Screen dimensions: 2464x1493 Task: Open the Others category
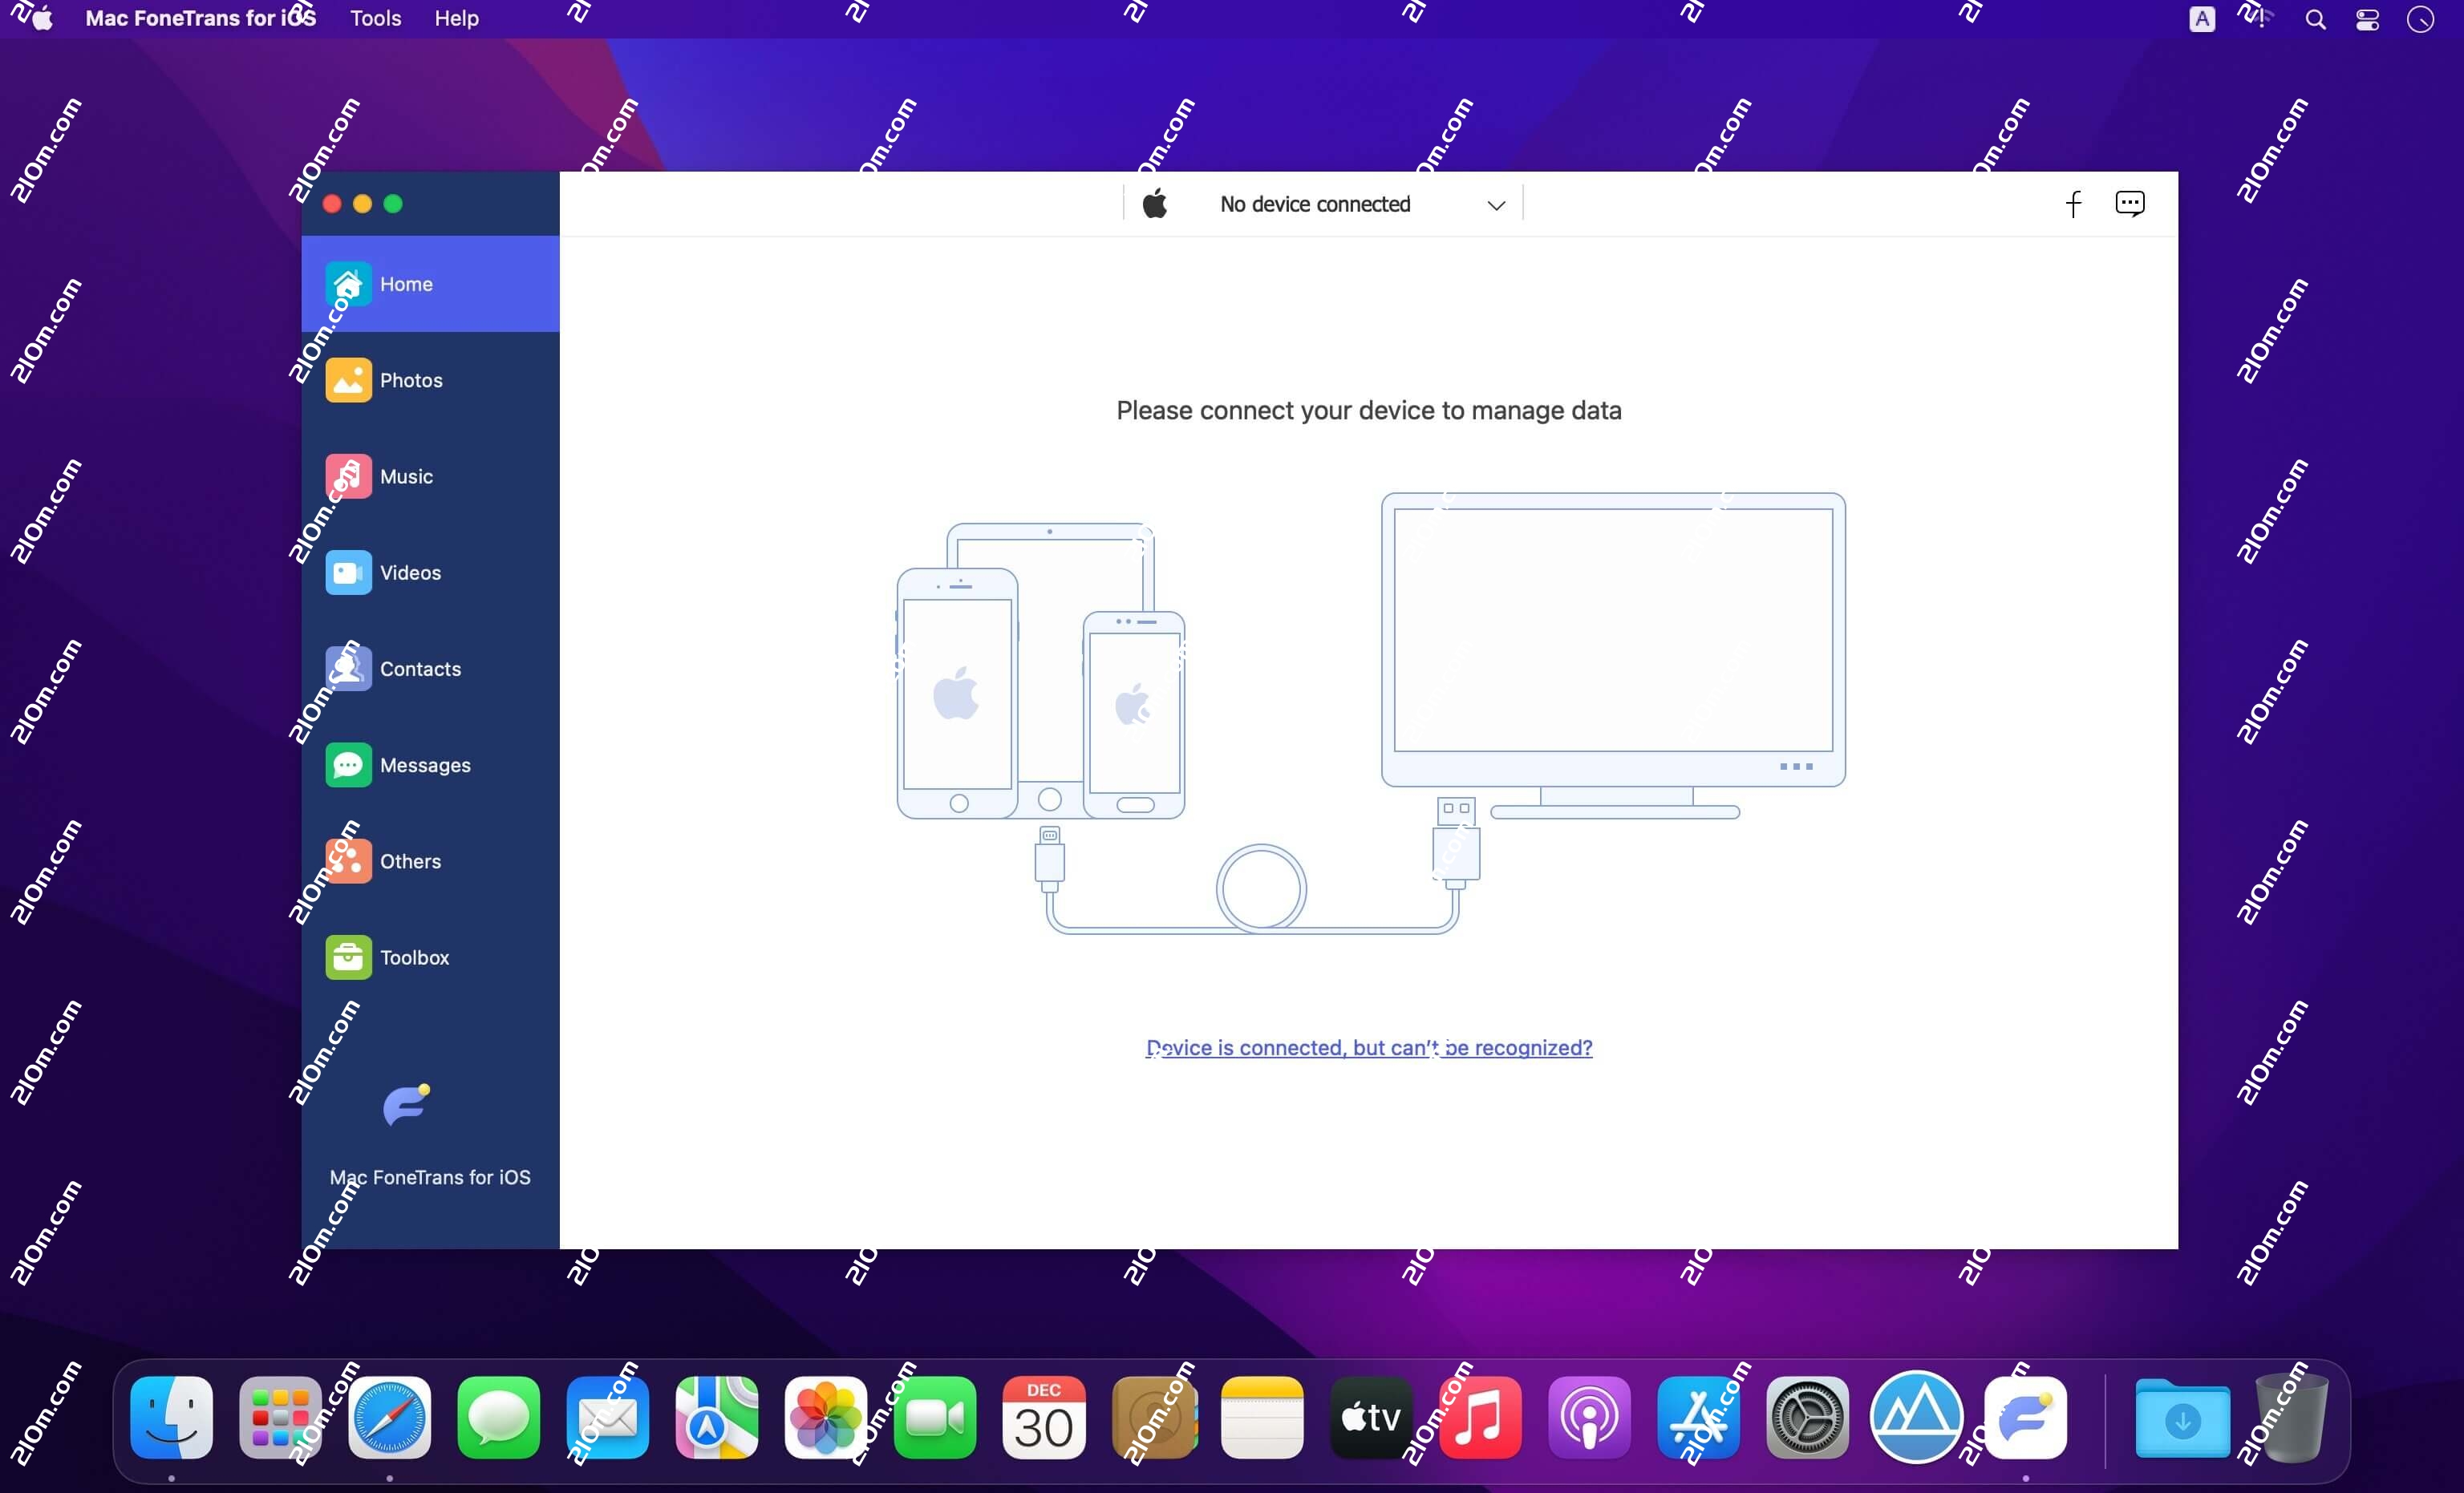click(410, 860)
